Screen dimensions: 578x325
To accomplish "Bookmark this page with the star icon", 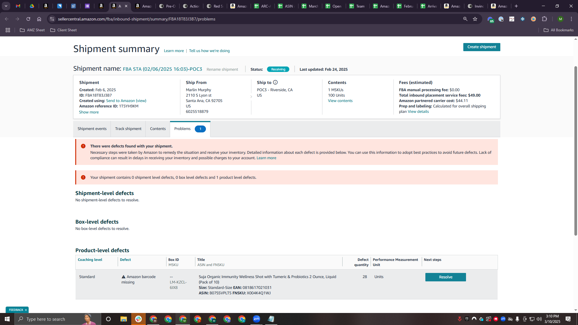I will tap(475, 19).
